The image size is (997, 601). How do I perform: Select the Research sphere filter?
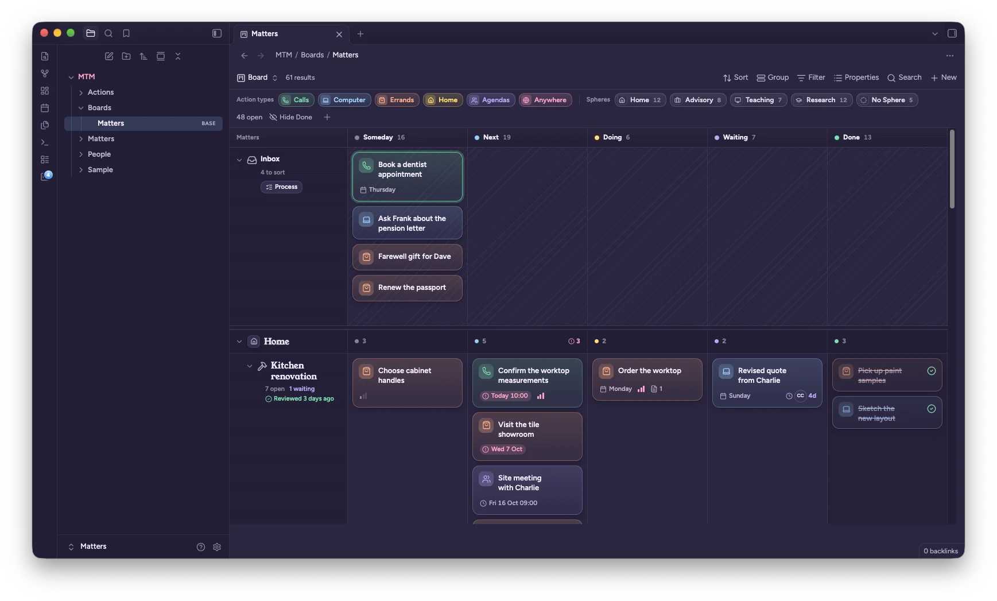(x=822, y=100)
